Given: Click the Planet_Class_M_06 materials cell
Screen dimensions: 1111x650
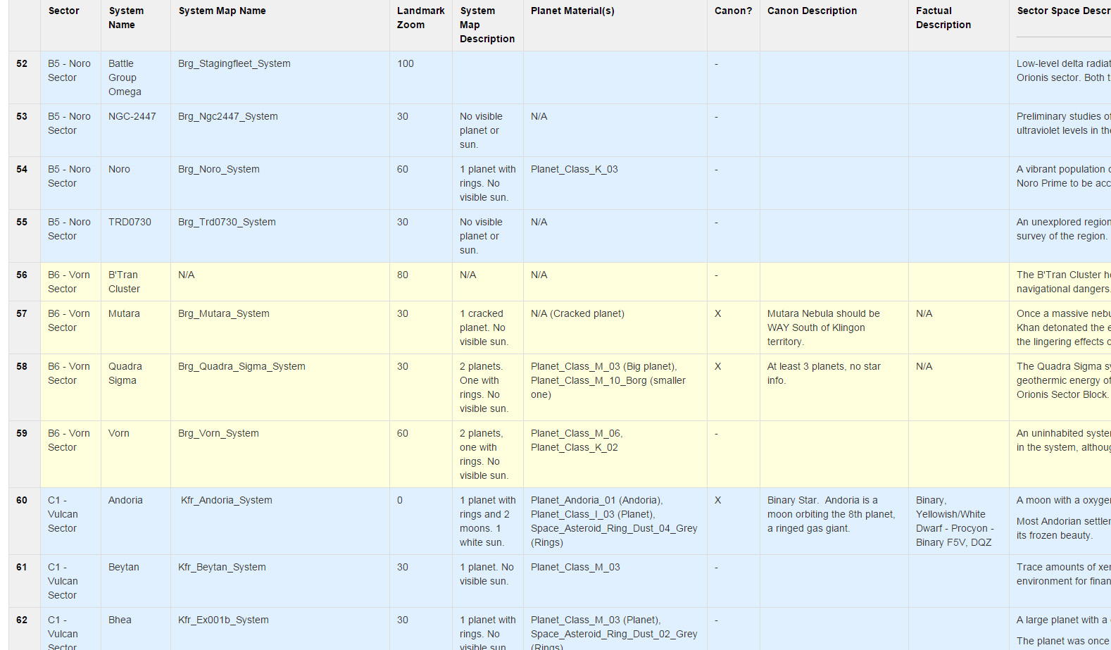Looking at the screenshot, I should tap(615, 454).
